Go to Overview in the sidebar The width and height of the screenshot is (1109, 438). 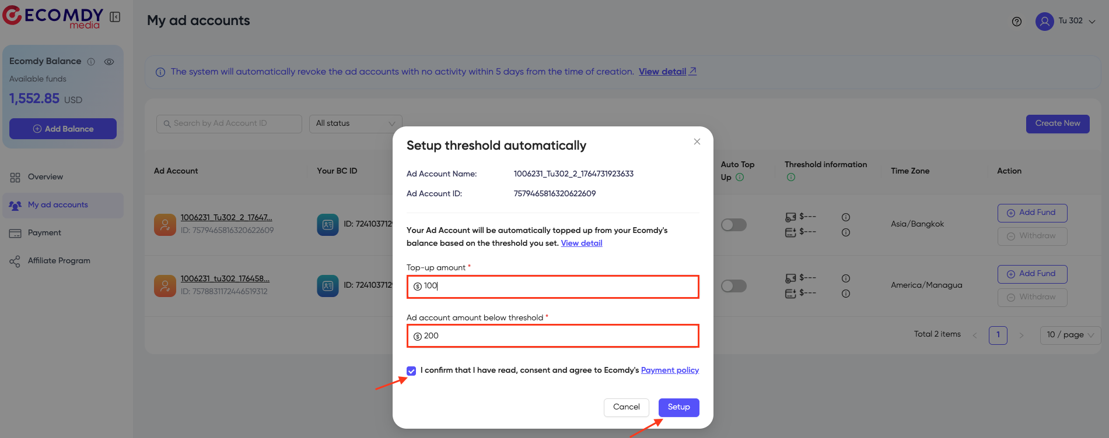point(45,177)
